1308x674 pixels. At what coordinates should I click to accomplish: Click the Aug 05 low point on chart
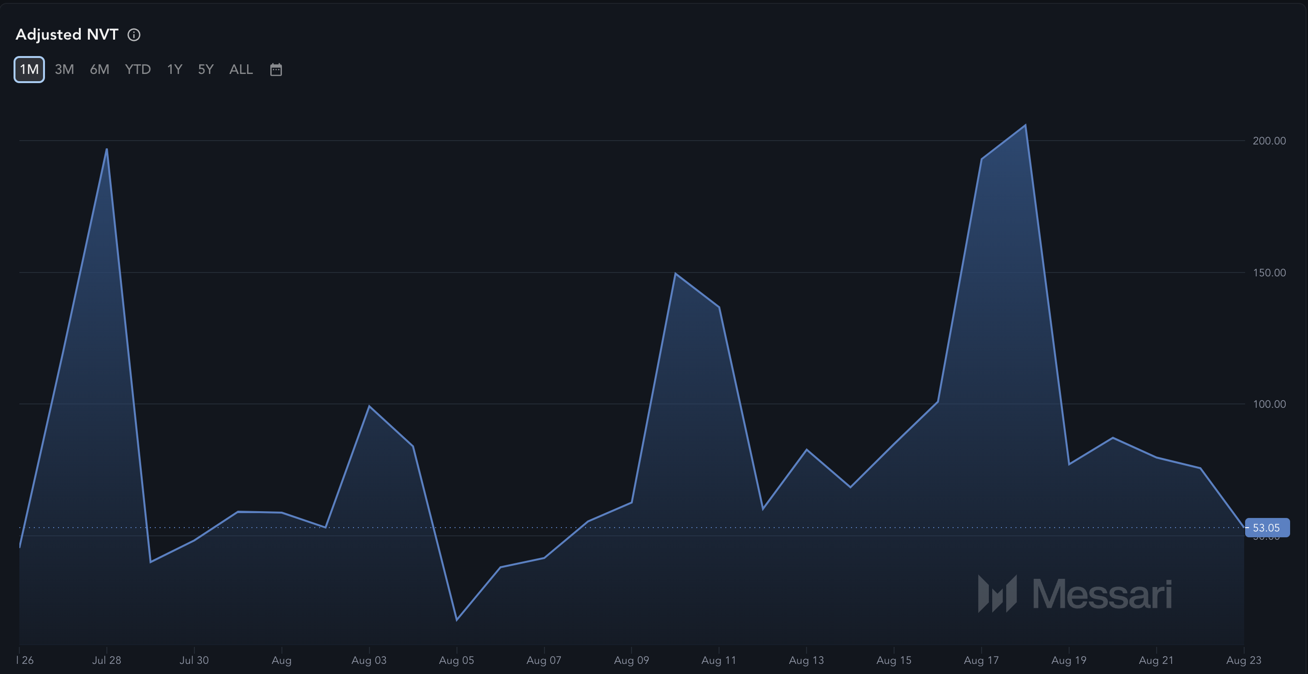[456, 620]
